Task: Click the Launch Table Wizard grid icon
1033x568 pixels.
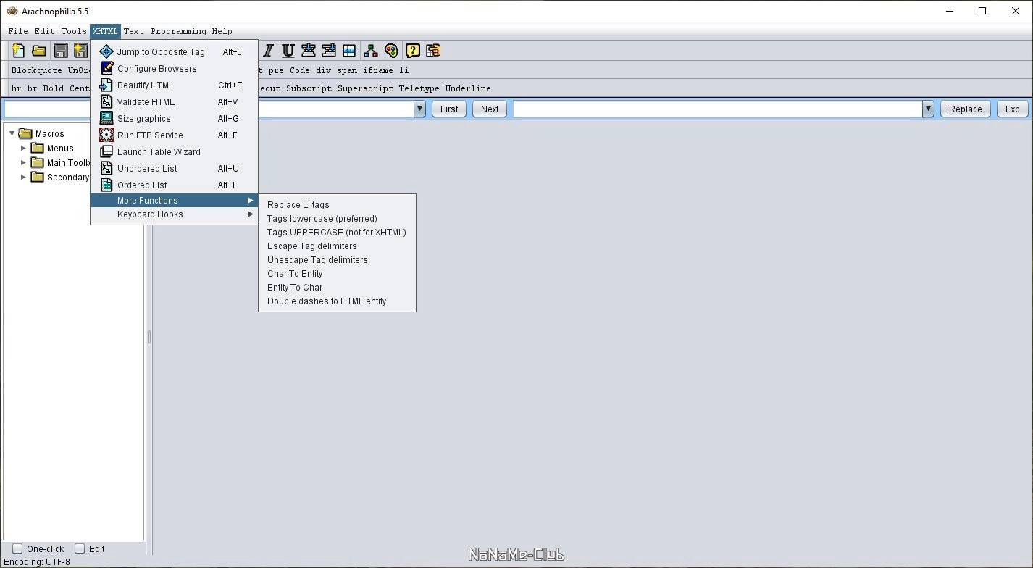Action: pyautogui.click(x=106, y=151)
